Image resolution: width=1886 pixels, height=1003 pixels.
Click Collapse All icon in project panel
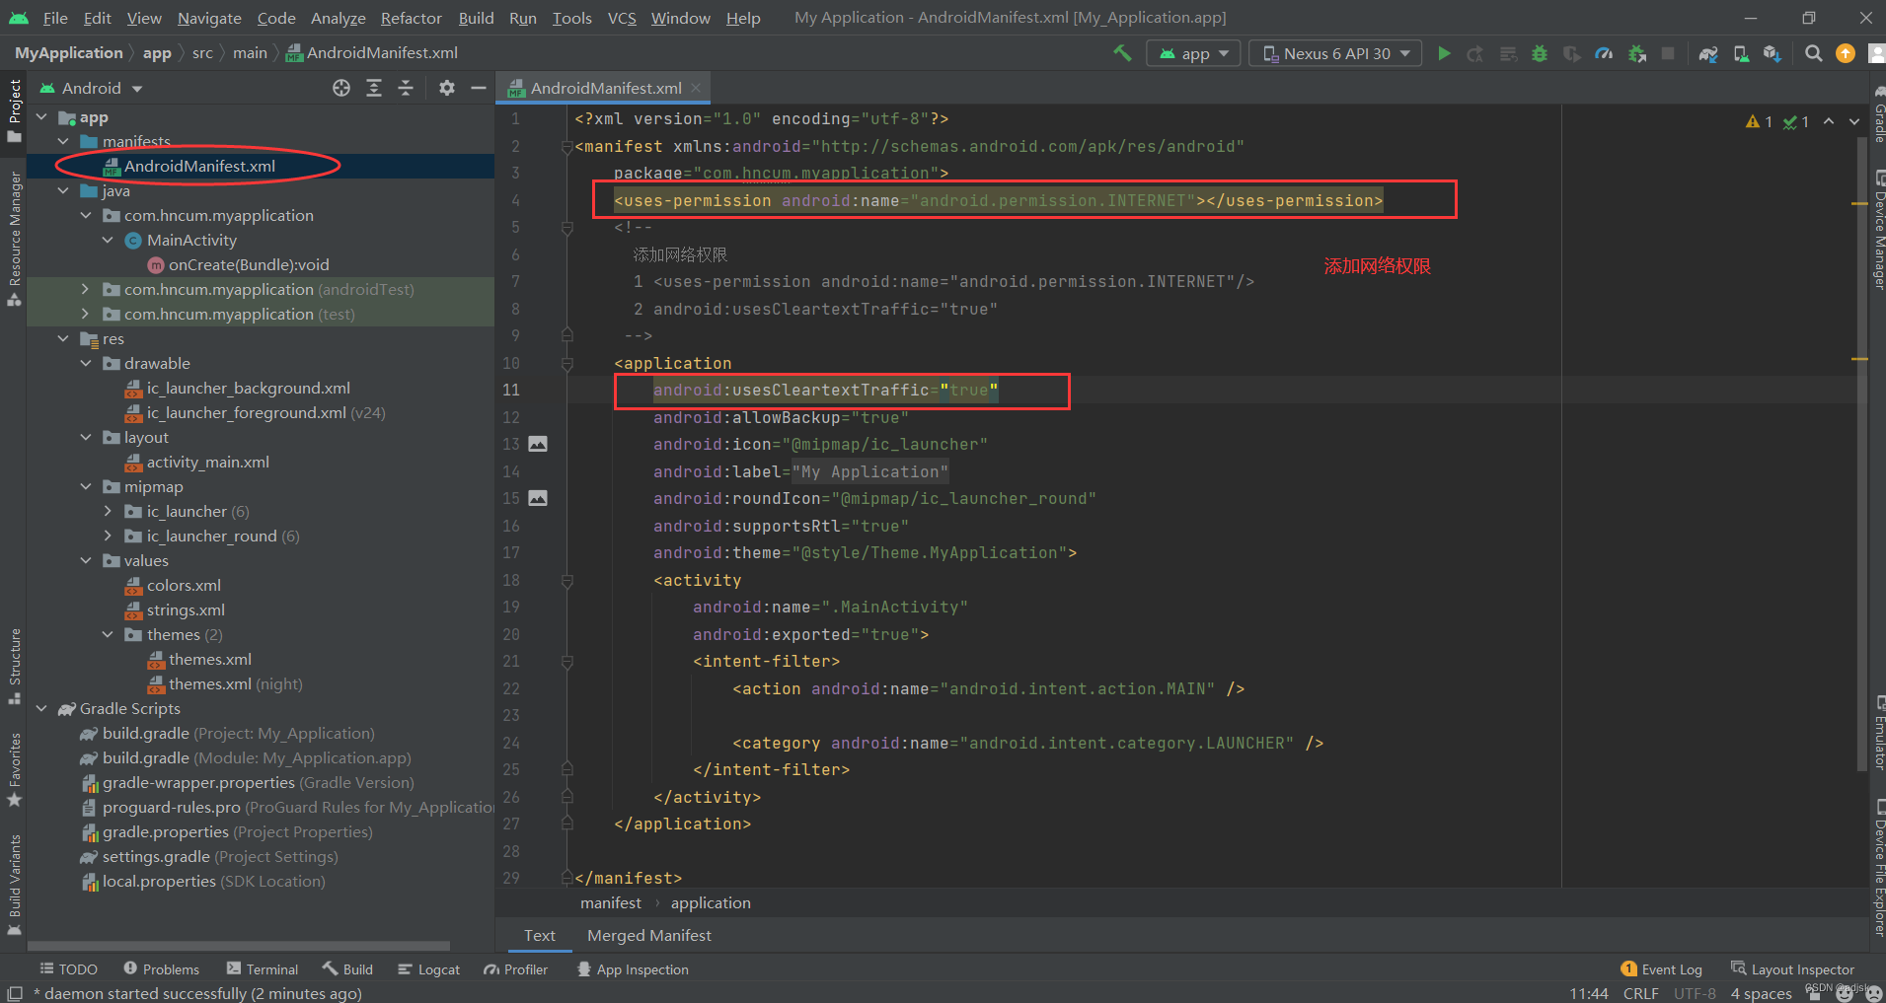pos(406,88)
